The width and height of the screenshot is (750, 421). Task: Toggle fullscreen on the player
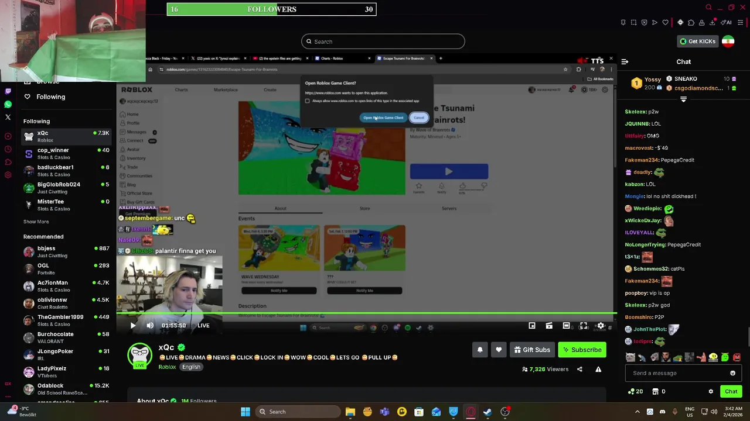click(x=584, y=326)
